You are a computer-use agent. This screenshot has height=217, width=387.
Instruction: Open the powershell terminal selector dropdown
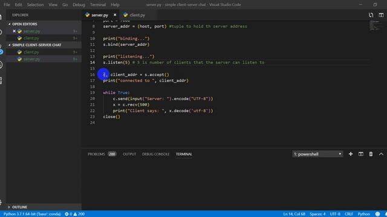coord(317,154)
